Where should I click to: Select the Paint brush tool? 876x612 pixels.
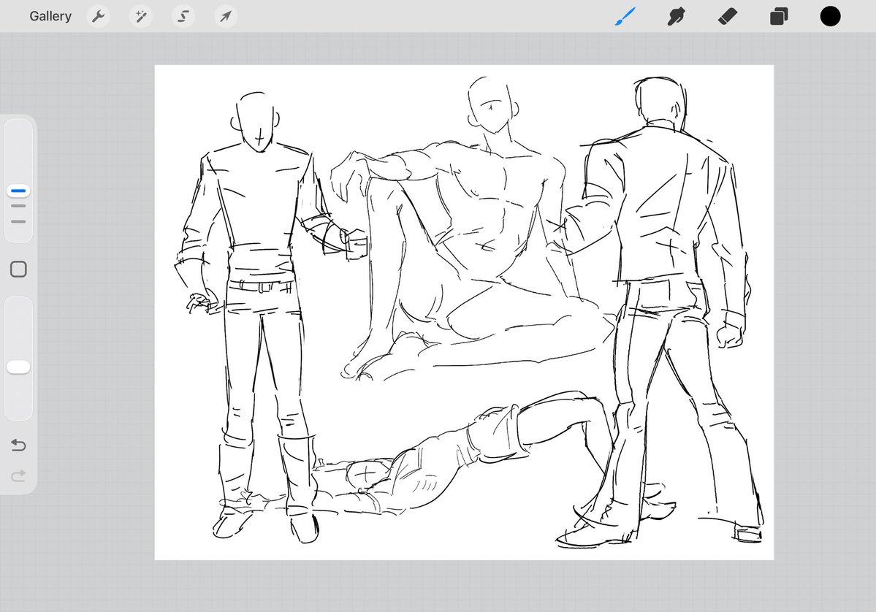pos(625,16)
